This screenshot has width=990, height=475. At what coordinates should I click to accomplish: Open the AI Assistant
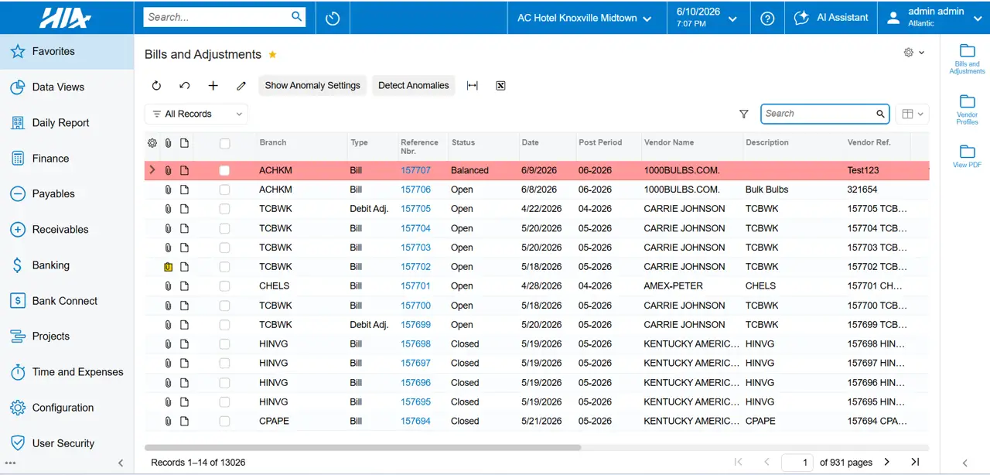(x=831, y=18)
